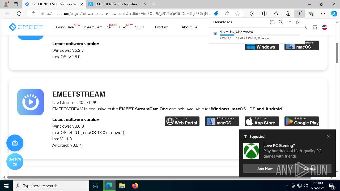
Task: Click Join Now in Xbox suggestion
Action: (x=265, y=168)
